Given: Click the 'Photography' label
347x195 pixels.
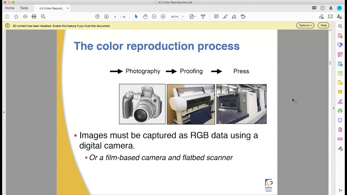Looking at the screenshot, I should [x=143, y=71].
